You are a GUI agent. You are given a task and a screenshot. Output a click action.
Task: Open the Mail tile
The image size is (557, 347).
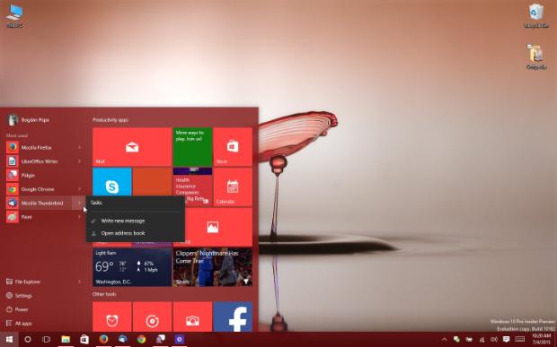coord(132,147)
